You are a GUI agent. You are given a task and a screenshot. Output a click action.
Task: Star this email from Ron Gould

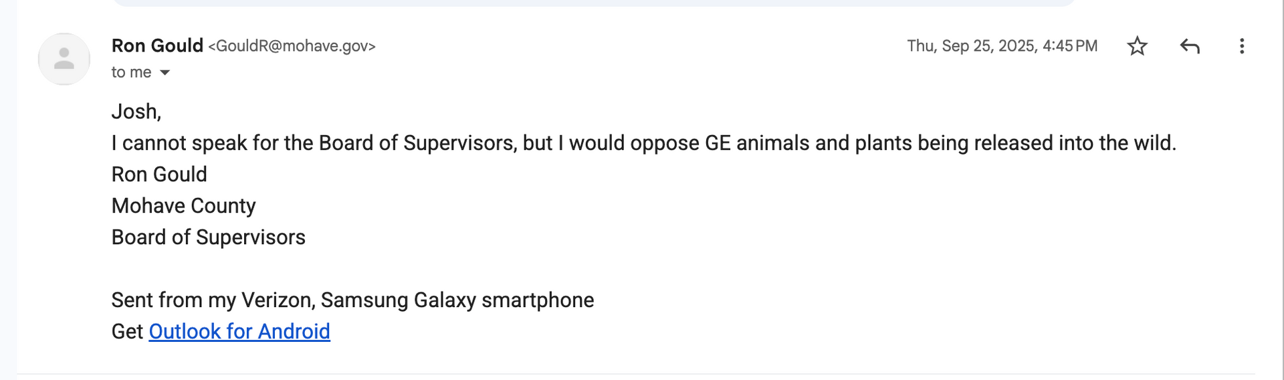click(x=1137, y=46)
